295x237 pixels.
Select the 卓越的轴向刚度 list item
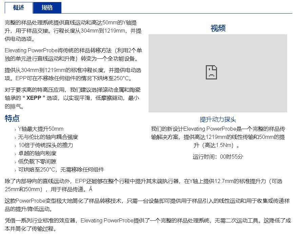pyautogui.click(x=37, y=153)
